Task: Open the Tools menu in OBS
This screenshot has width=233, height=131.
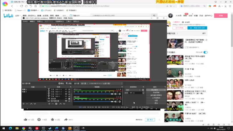Action: 68,21
